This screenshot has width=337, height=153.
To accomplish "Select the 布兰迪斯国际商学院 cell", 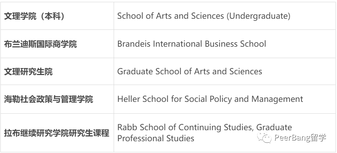I will click(x=57, y=44).
